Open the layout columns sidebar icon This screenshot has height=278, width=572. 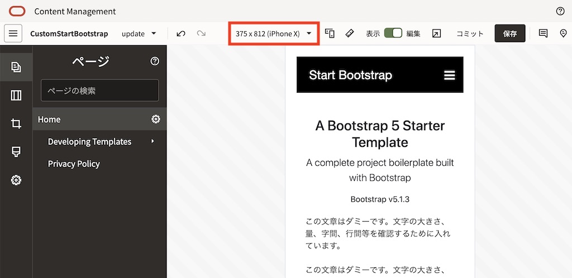pos(16,95)
